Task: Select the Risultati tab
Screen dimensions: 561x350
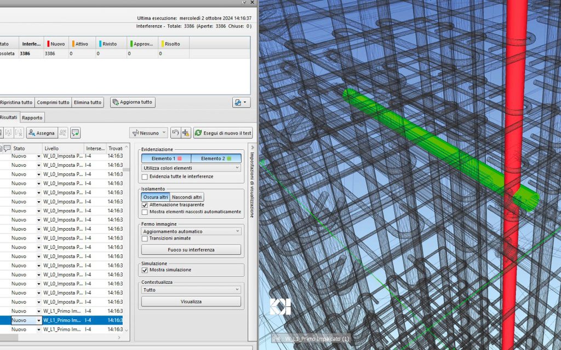Action: pos(8,117)
